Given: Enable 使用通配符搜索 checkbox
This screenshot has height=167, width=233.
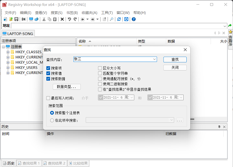Looking at the screenshot, I should pyautogui.click(x=100, y=79).
